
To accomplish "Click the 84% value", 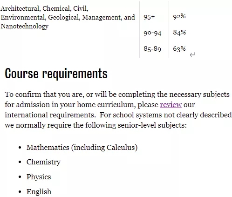I will point(179,32).
